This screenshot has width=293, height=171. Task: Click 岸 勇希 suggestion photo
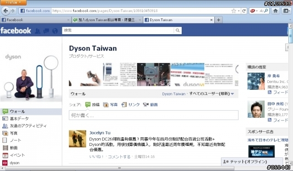tap(256, 81)
